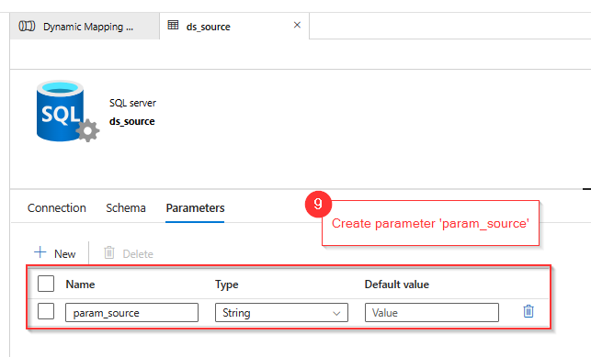
Task: Click the param_source name field
Action: click(132, 313)
